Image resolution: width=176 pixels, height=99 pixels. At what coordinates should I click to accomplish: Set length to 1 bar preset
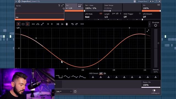[120, 13]
